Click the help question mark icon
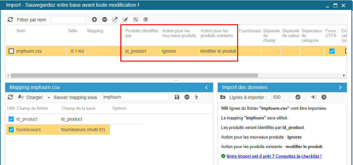This screenshot has height=165, width=353. [x=146, y=20]
